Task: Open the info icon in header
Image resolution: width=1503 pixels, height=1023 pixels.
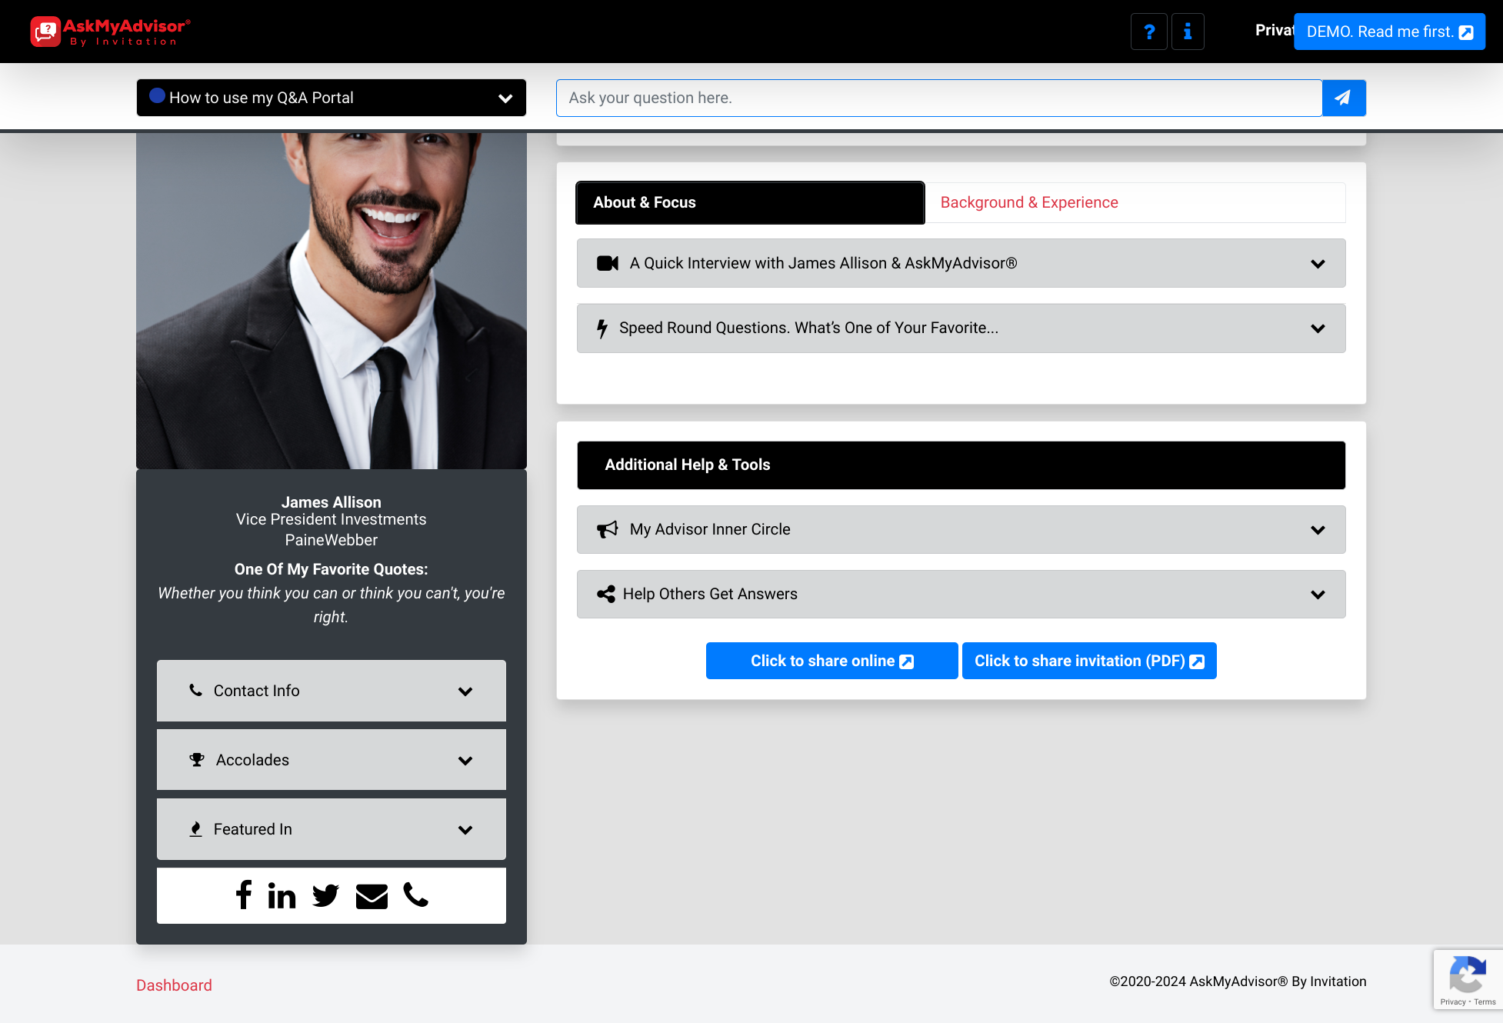Action: [x=1188, y=32]
